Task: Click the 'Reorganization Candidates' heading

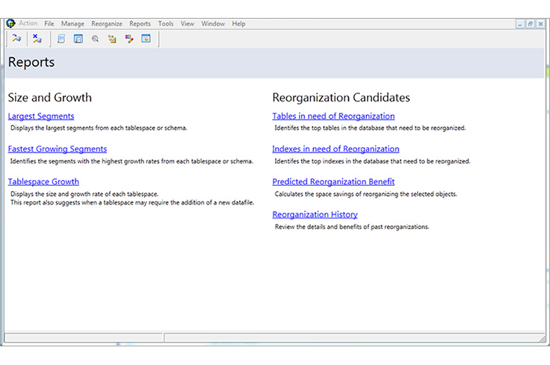Action: 341,97
